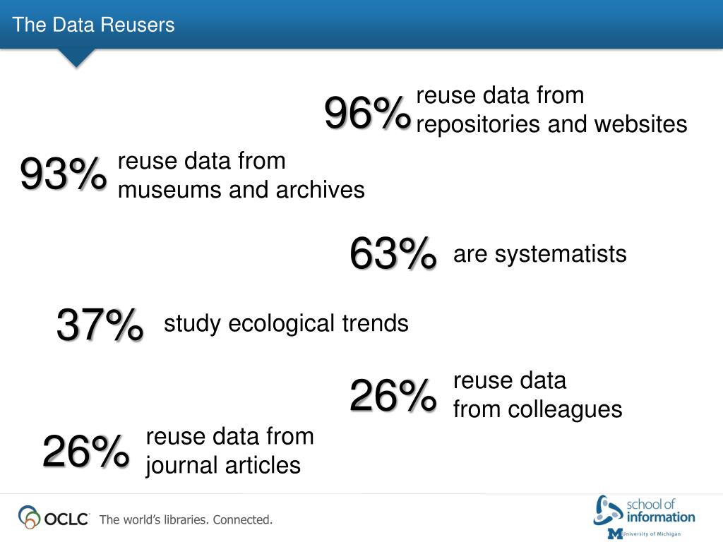Click the 'school of information' wordmark text
The image size is (723, 542).
[x=660, y=511]
